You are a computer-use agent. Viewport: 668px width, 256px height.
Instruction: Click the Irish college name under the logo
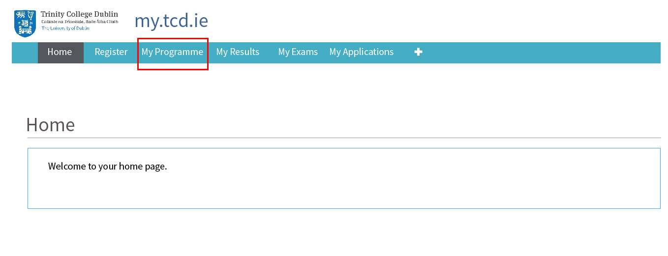click(80, 22)
